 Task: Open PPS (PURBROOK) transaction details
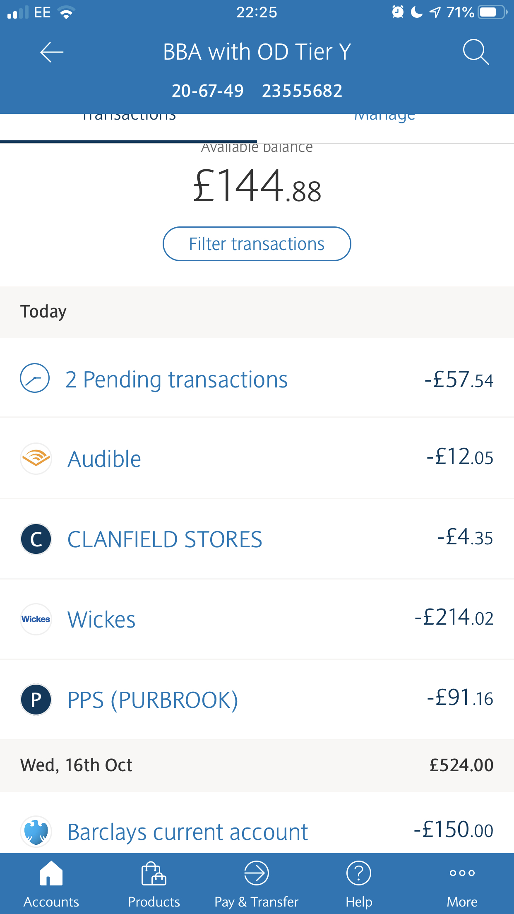(257, 700)
